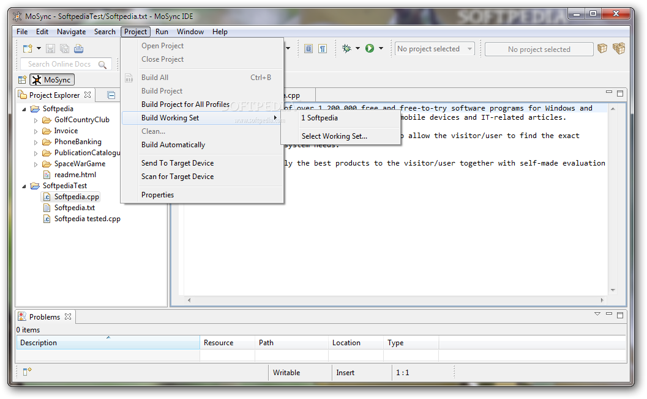Select the MoSync perspective button
647x399 pixels.
[x=52, y=80]
